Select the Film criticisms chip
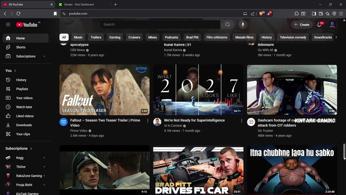 click(x=217, y=37)
